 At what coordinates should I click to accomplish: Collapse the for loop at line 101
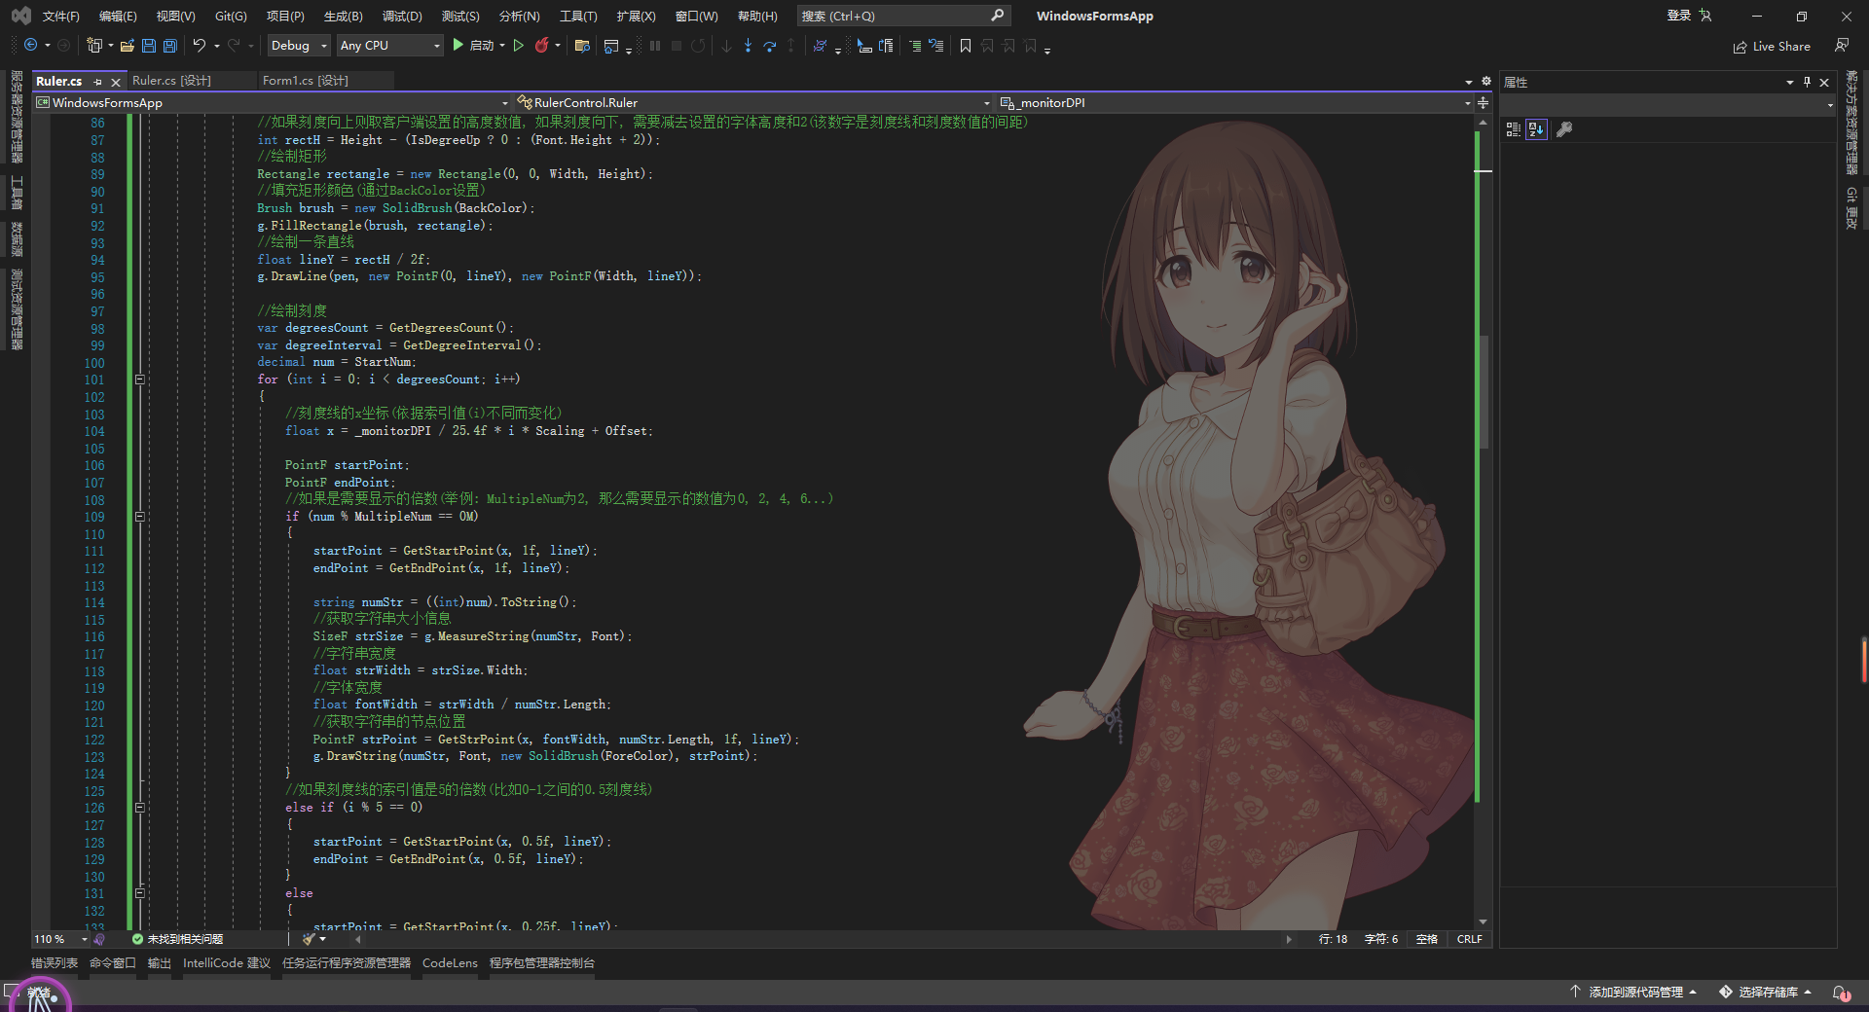[139, 379]
